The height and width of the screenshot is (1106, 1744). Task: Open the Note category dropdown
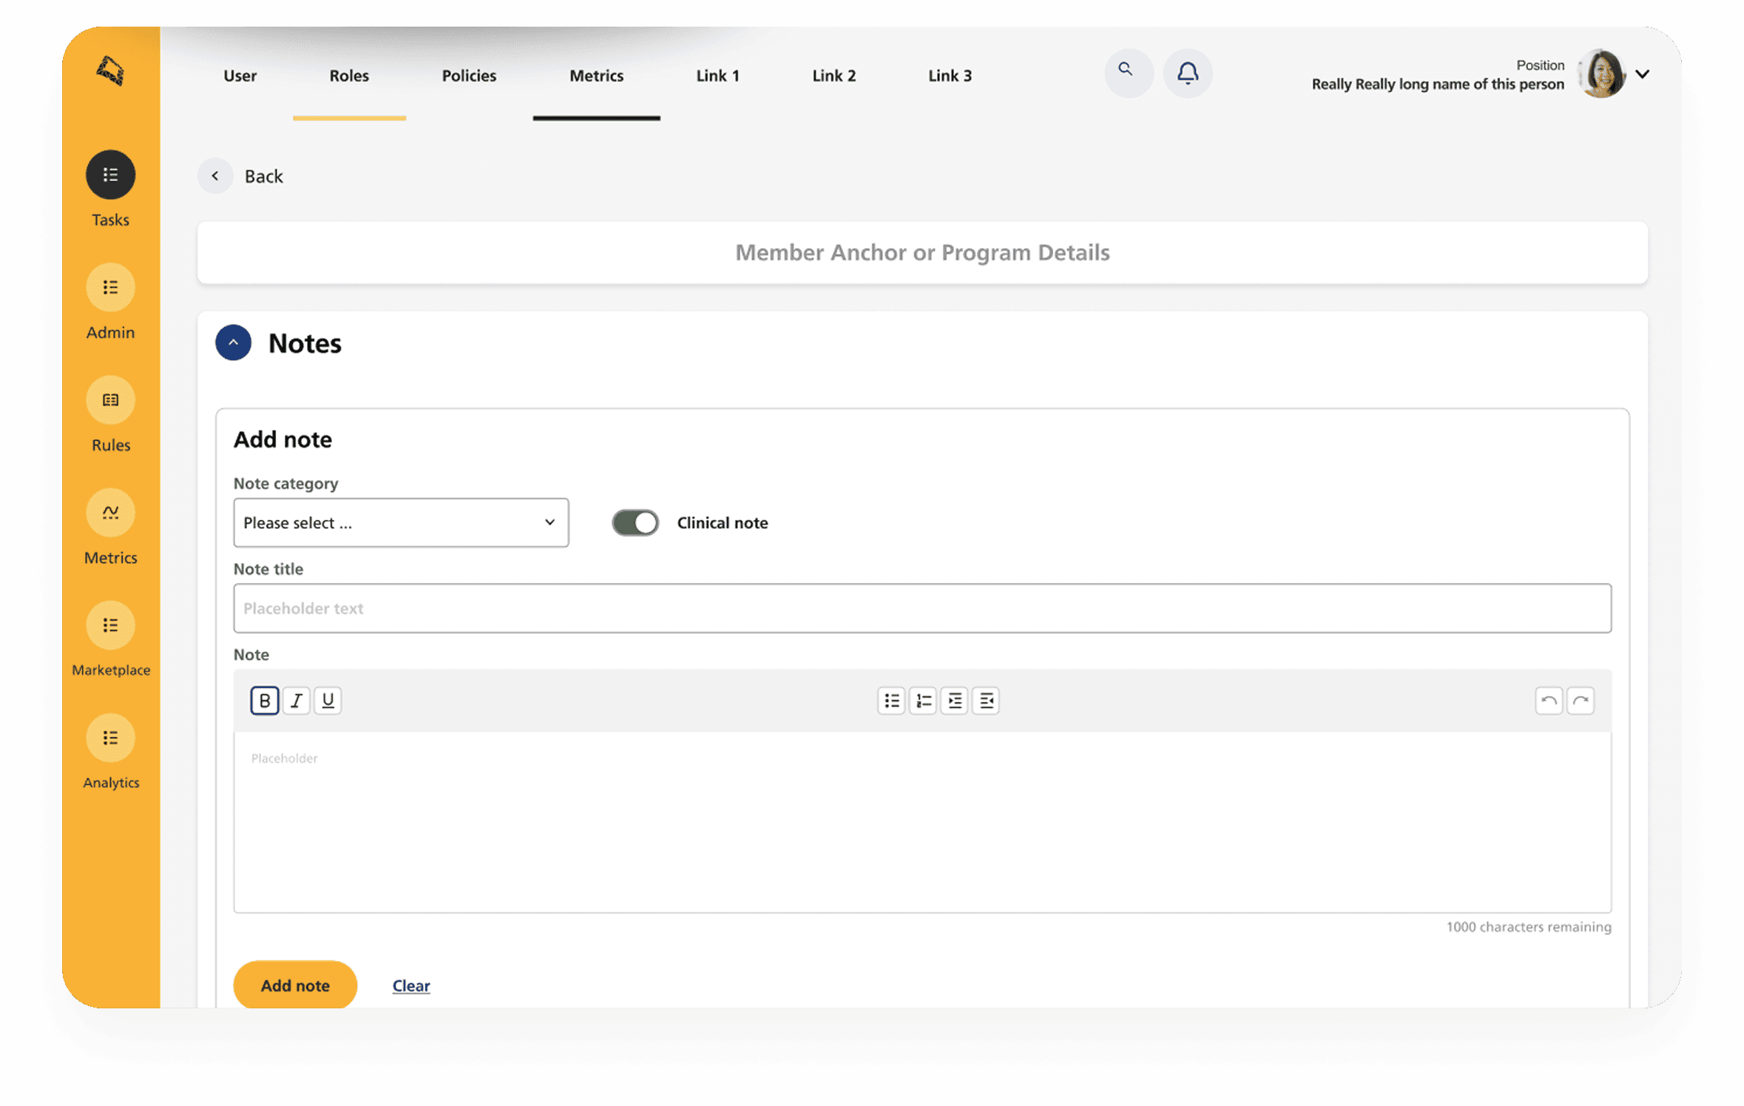401,523
